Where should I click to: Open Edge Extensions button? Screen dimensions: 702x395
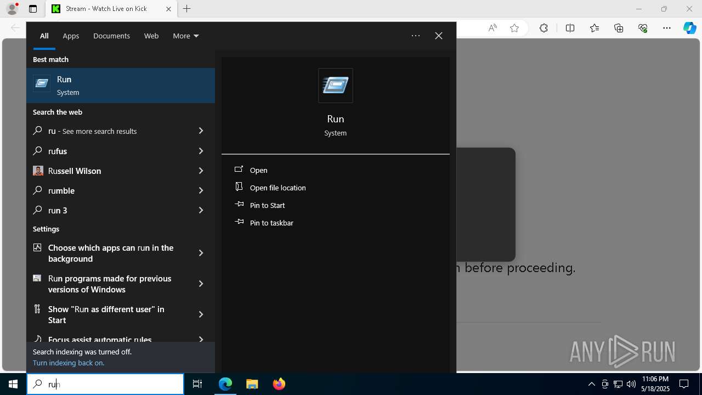click(544, 28)
